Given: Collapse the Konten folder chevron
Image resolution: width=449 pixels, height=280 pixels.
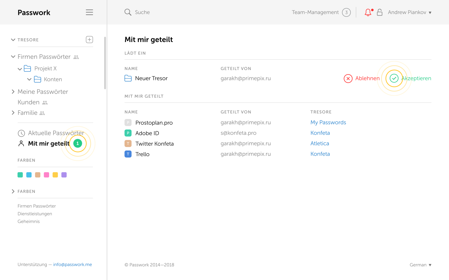Looking at the screenshot, I should [x=29, y=80].
